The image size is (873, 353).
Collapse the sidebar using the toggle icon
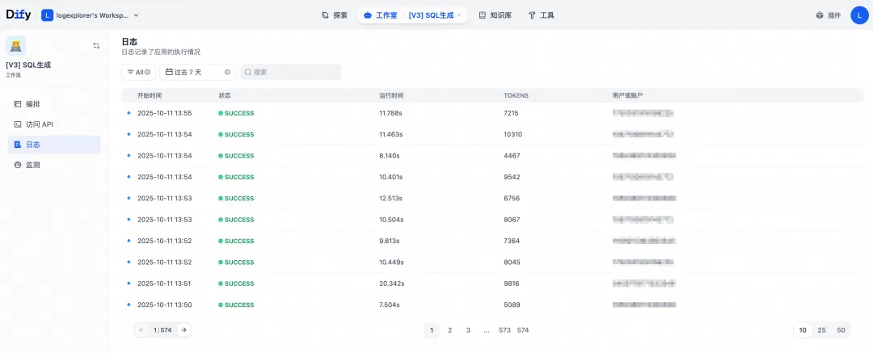(x=96, y=46)
